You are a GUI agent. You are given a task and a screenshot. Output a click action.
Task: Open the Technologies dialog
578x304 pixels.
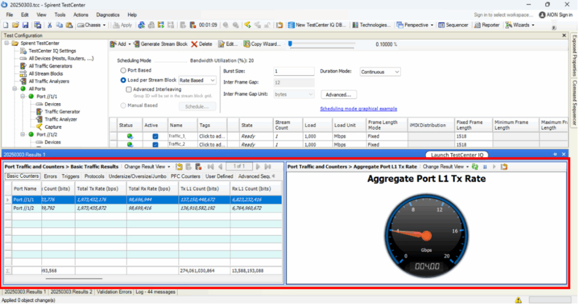pos(371,25)
